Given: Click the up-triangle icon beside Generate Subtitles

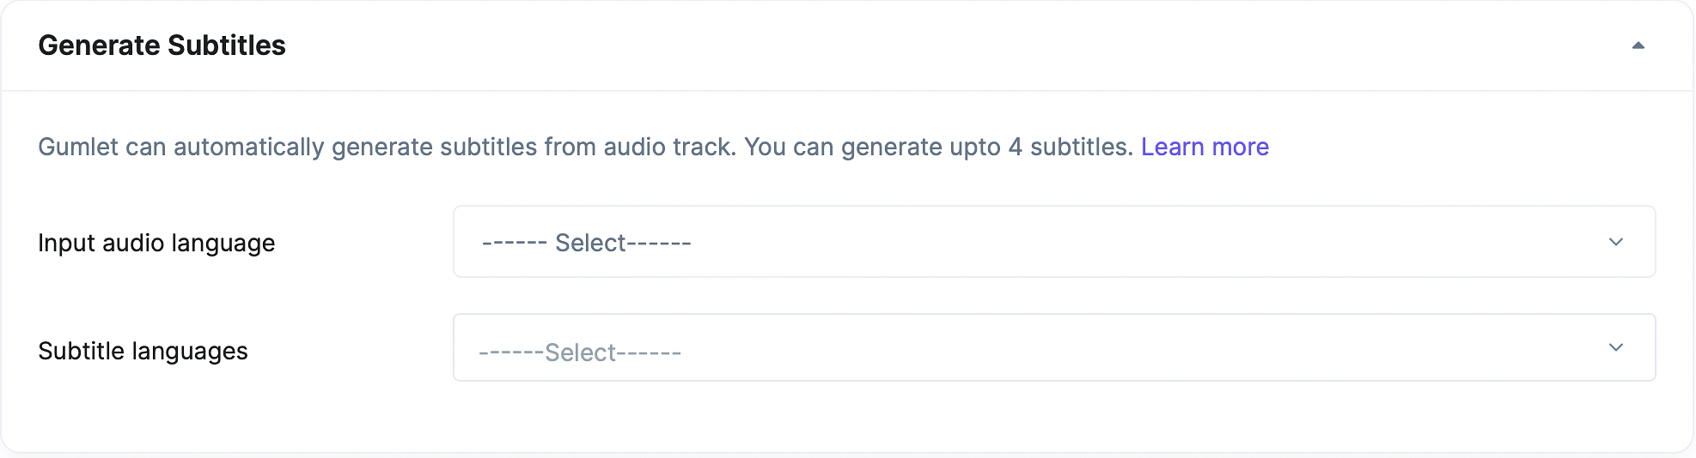Looking at the screenshot, I should tap(1638, 45).
